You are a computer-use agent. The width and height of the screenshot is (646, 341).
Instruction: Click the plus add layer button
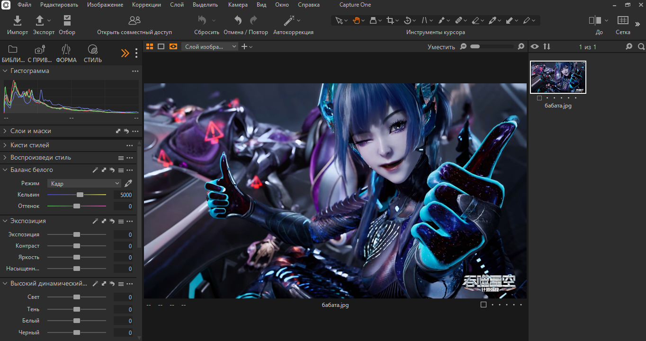tap(244, 46)
